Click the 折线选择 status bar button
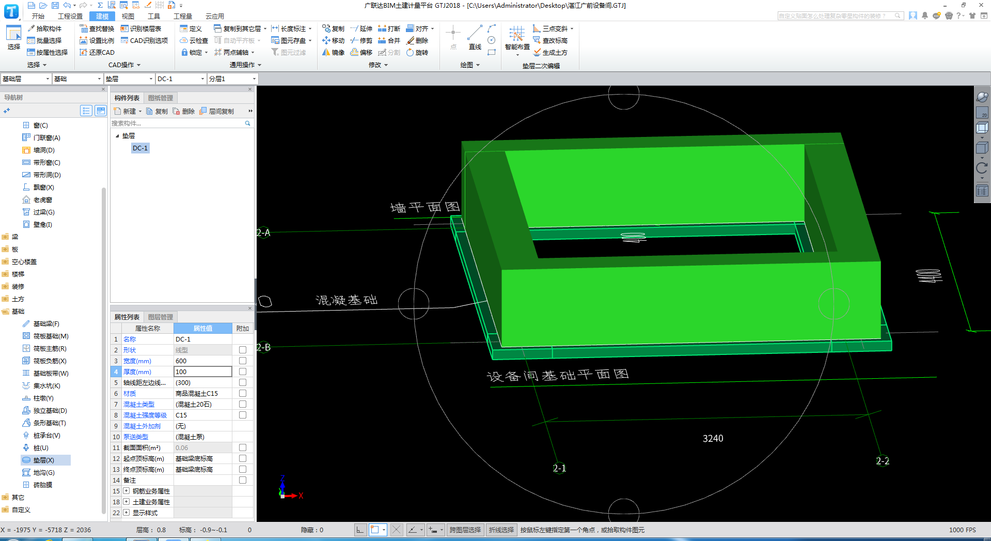This screenshot has height=541, width=991. [x=501, y=530]
